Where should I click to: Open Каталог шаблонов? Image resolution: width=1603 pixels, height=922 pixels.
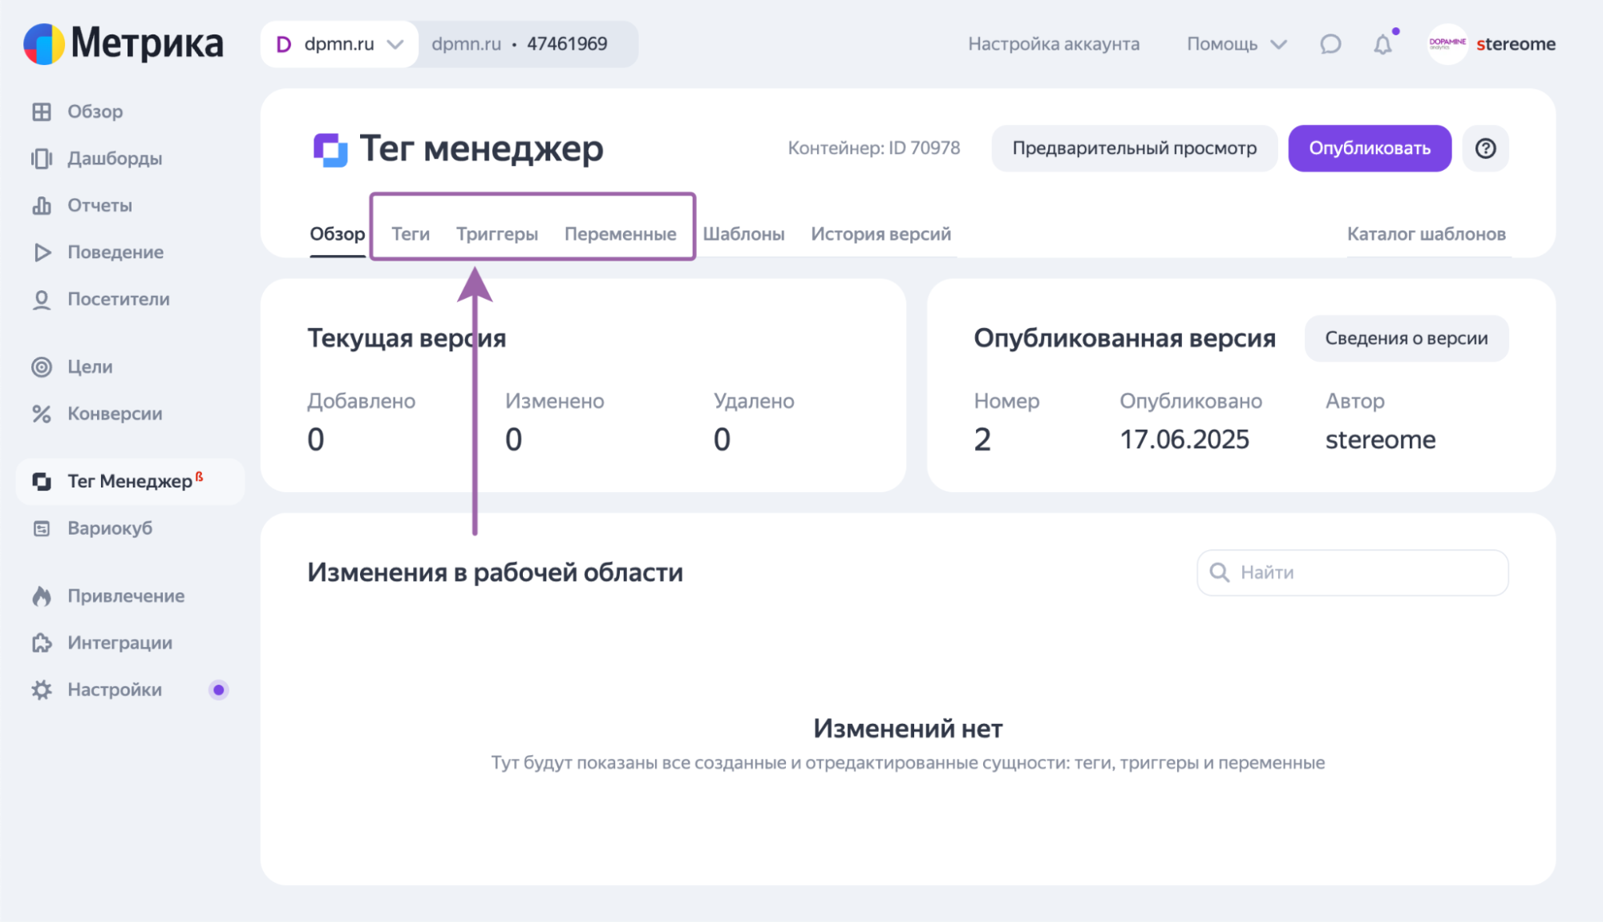coord(1425,233)
